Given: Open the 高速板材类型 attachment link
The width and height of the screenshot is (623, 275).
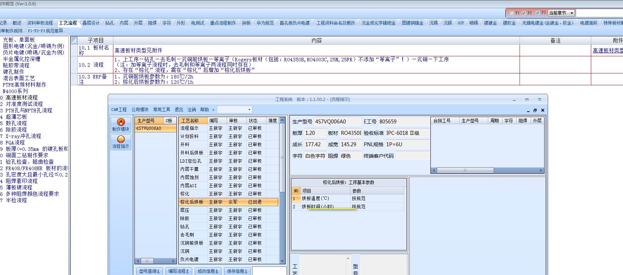Looking at the screenshot, I should pyautogui.click(x=607, y=51).
